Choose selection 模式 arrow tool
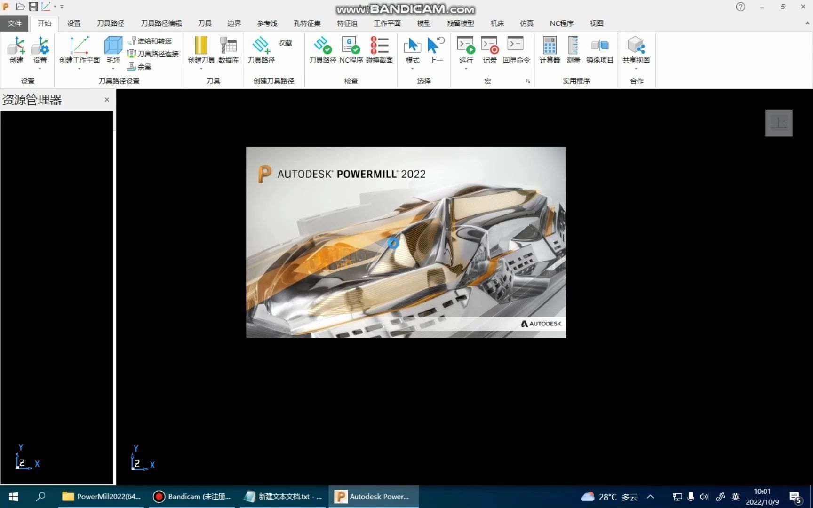Viewport: 813px width, 508px height. tap(413, 46)
